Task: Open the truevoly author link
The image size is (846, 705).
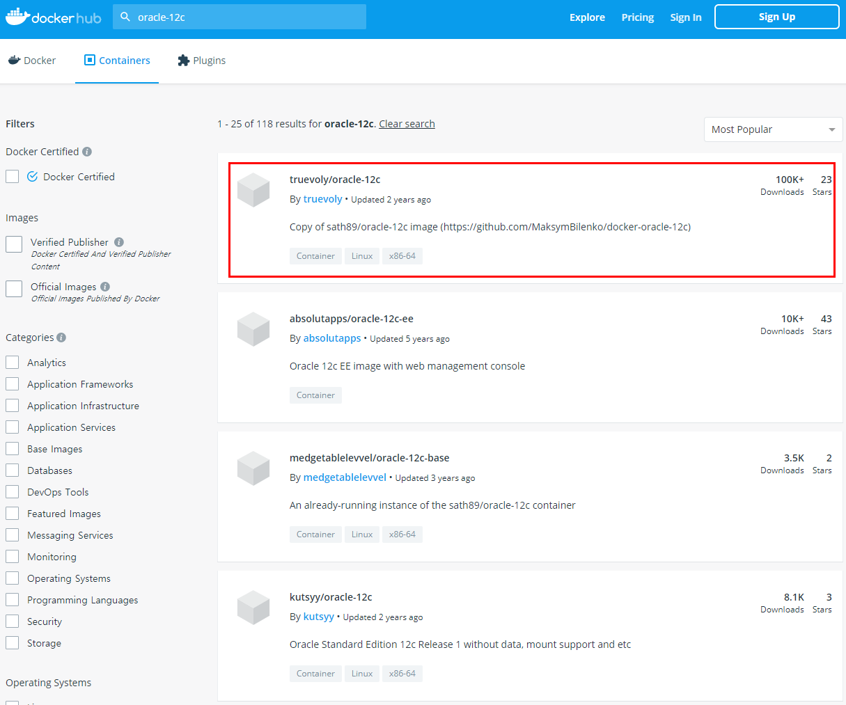Action: click(x=322, y=199)
